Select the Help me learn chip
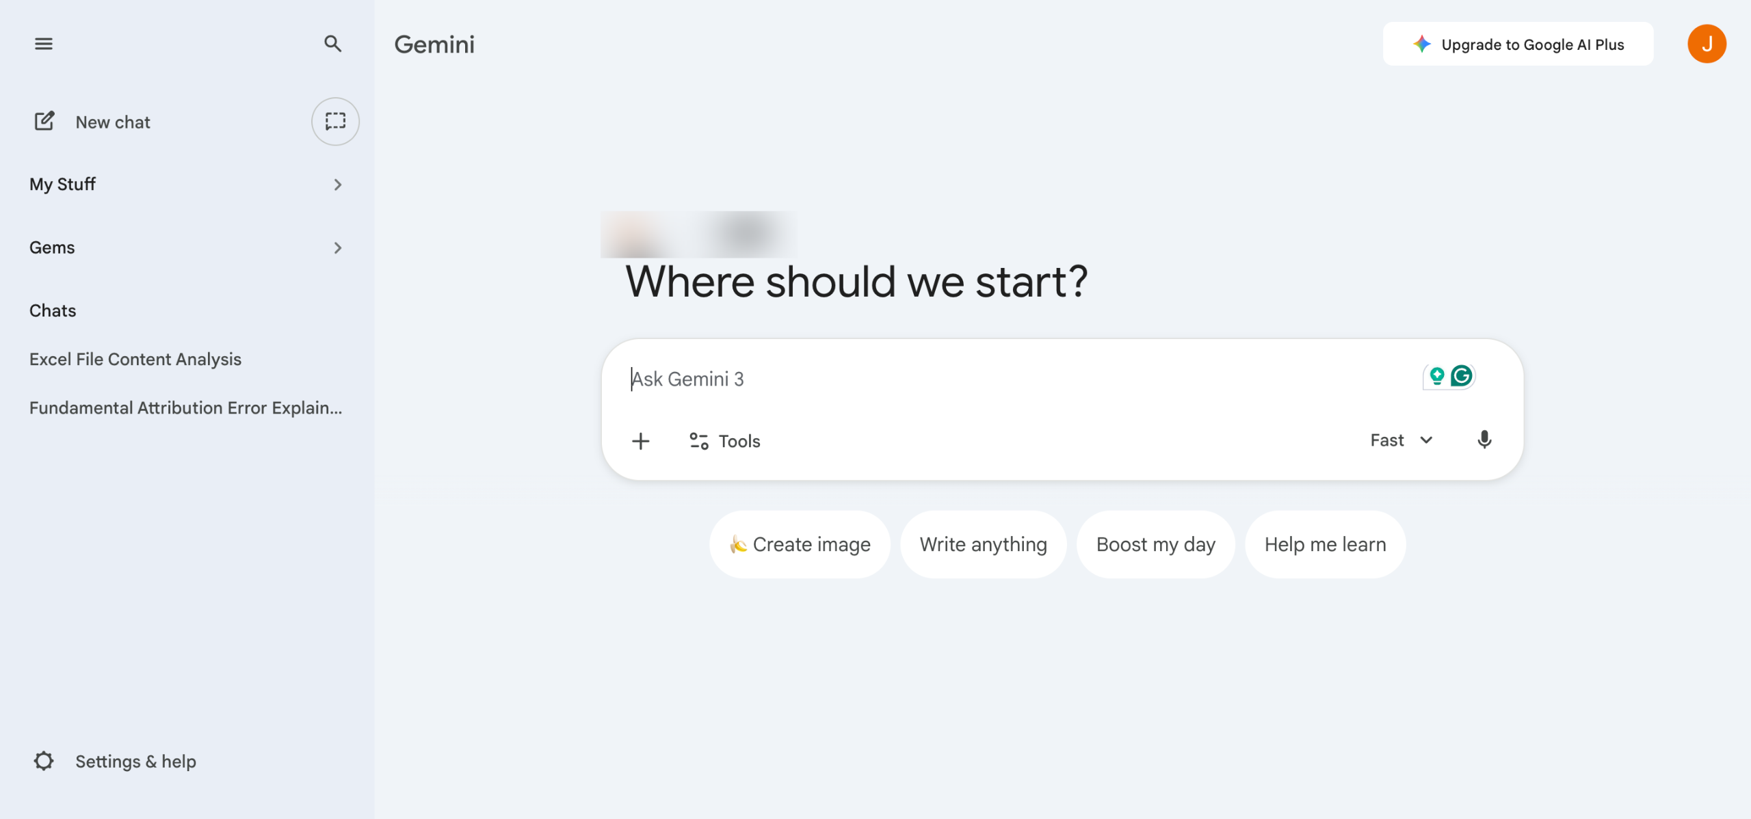The width and height of the screenshot is (1751, 819). (x=1325, y=544)
